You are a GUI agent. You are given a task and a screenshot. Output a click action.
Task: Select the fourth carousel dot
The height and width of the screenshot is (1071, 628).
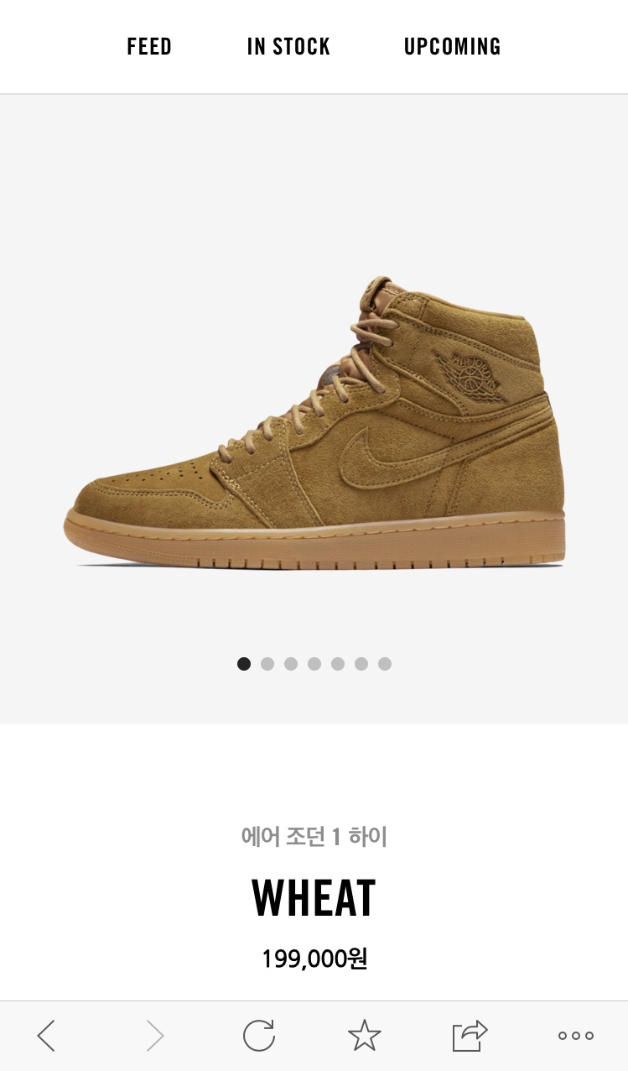pos(314,664)
